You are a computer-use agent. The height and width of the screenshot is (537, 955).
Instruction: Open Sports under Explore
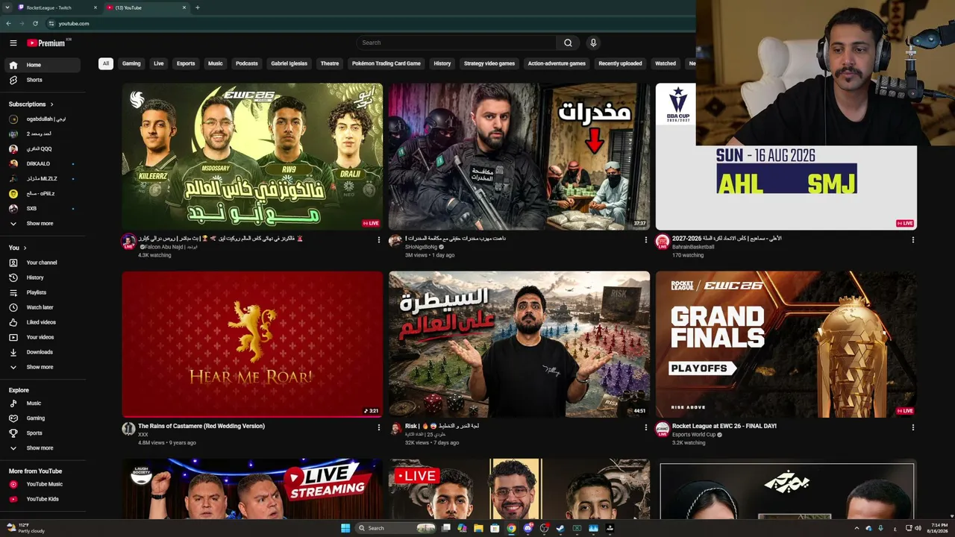pyautogui.click(x=42, y=433)
